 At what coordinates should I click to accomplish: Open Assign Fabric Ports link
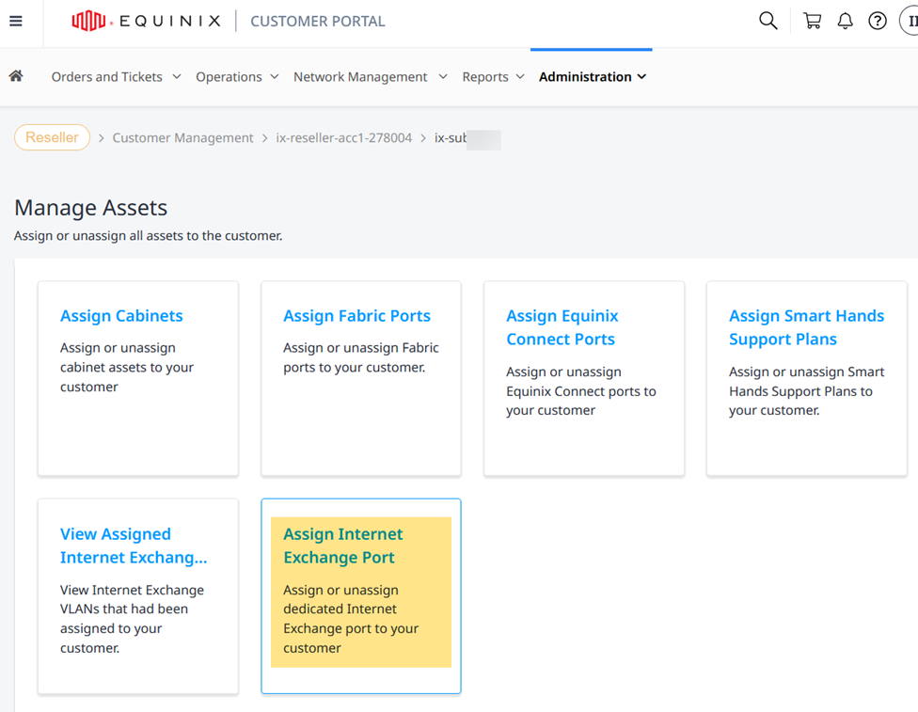[357, 316]
